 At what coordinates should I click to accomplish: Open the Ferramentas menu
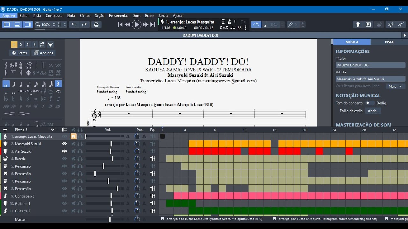tap(119, 16)
